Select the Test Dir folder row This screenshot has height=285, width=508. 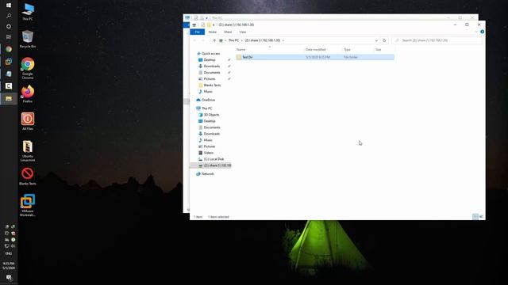pos(315,57)
